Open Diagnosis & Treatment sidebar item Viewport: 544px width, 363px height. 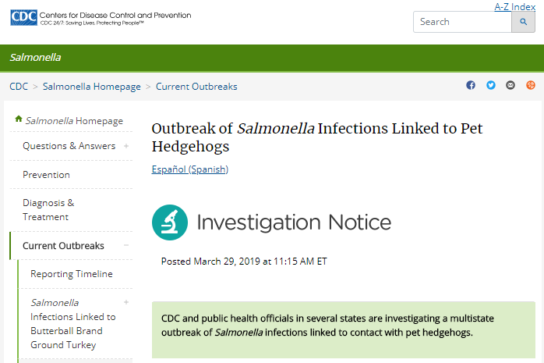click(48, 210)
